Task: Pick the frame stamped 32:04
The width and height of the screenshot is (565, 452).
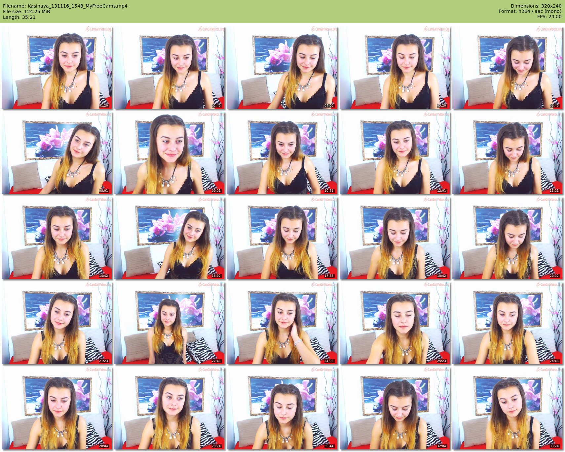Action: pos(395,408)
